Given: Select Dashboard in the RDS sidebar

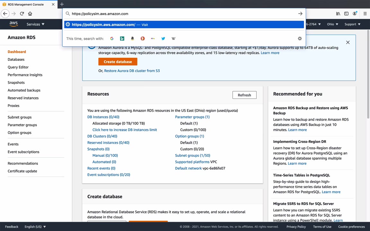Looking at the screenshot, I should click(x=17, y=52).
